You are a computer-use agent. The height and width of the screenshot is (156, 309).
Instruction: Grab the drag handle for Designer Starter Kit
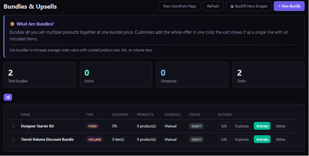13,126
